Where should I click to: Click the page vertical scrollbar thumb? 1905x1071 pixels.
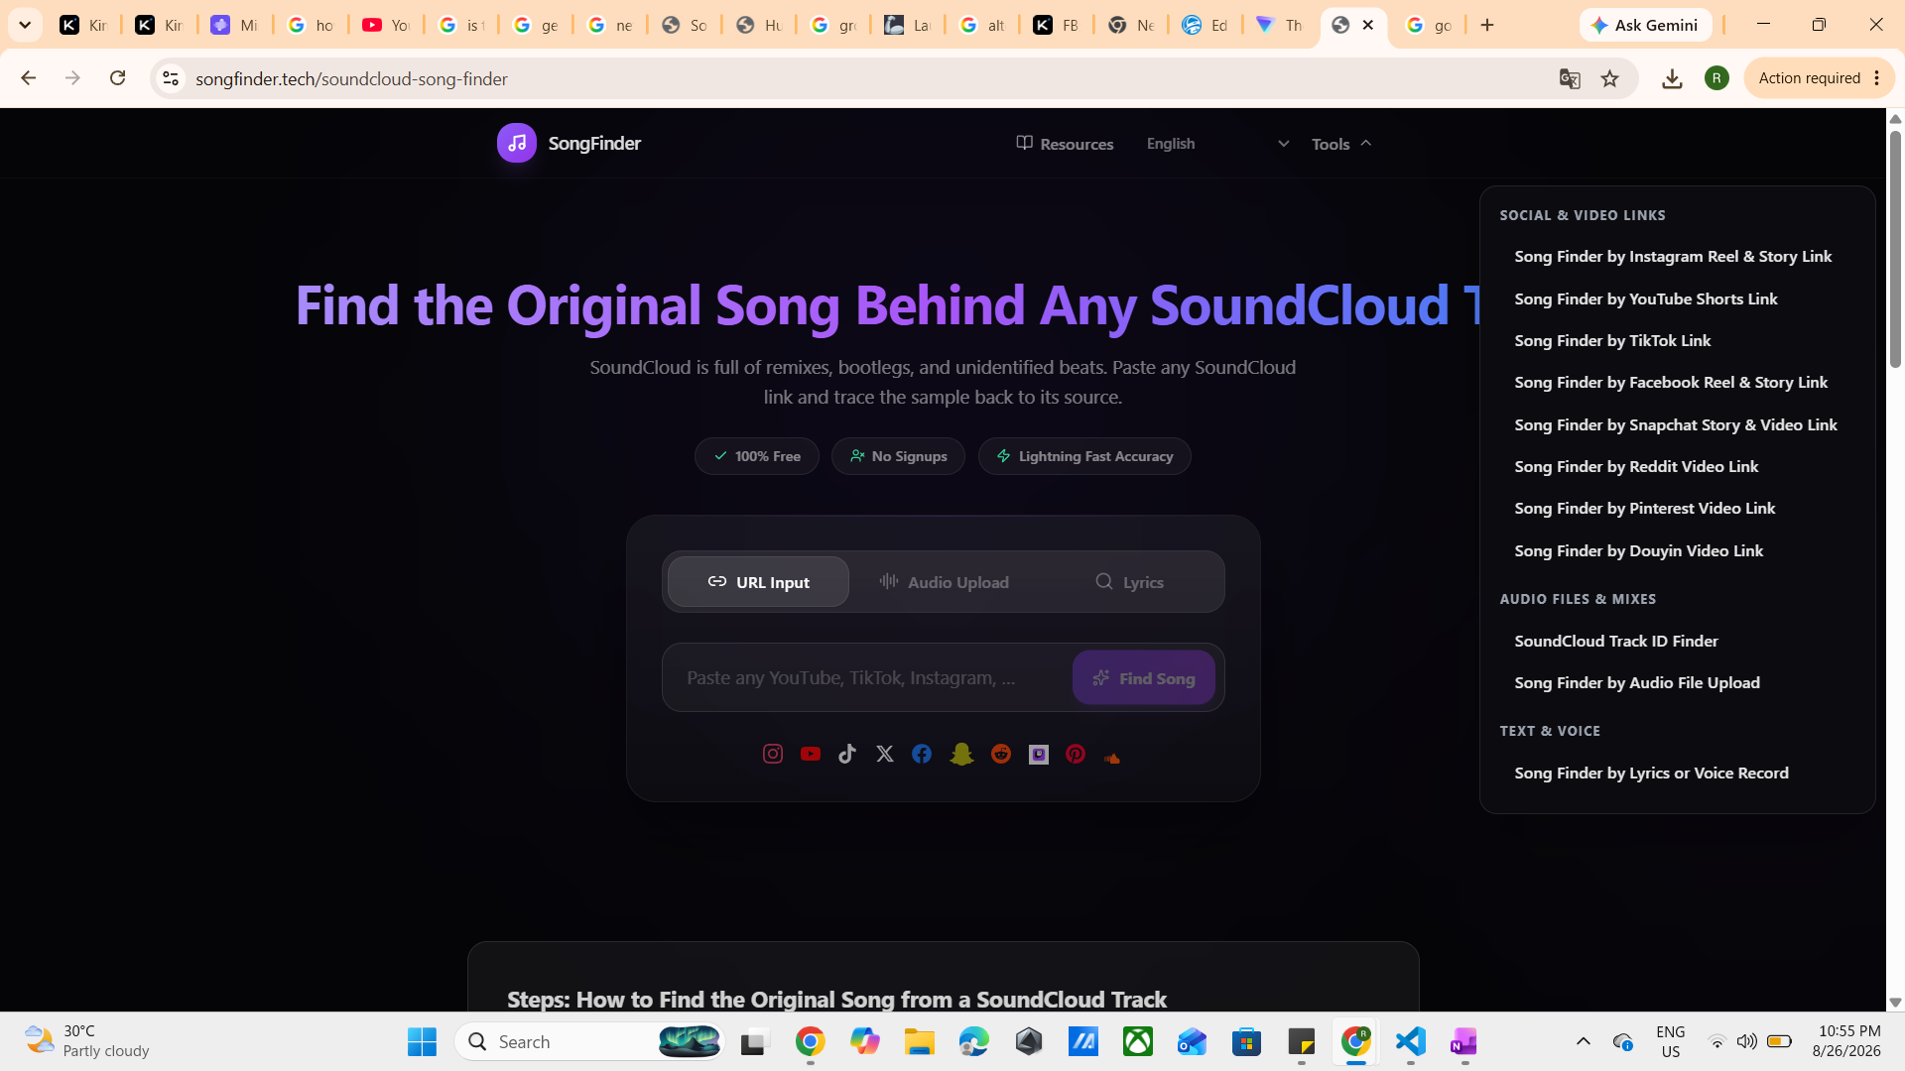point(1895,248)
